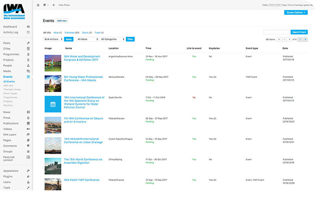Click the Featured content grid icon
Screen dimensions: 317x202
(28, 157)
